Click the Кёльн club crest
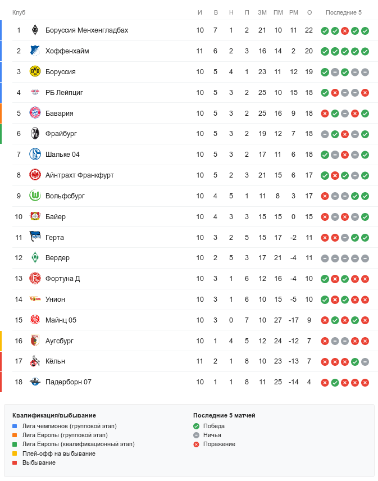The width and height of the screenshot is (378, 481). point(35,361)
